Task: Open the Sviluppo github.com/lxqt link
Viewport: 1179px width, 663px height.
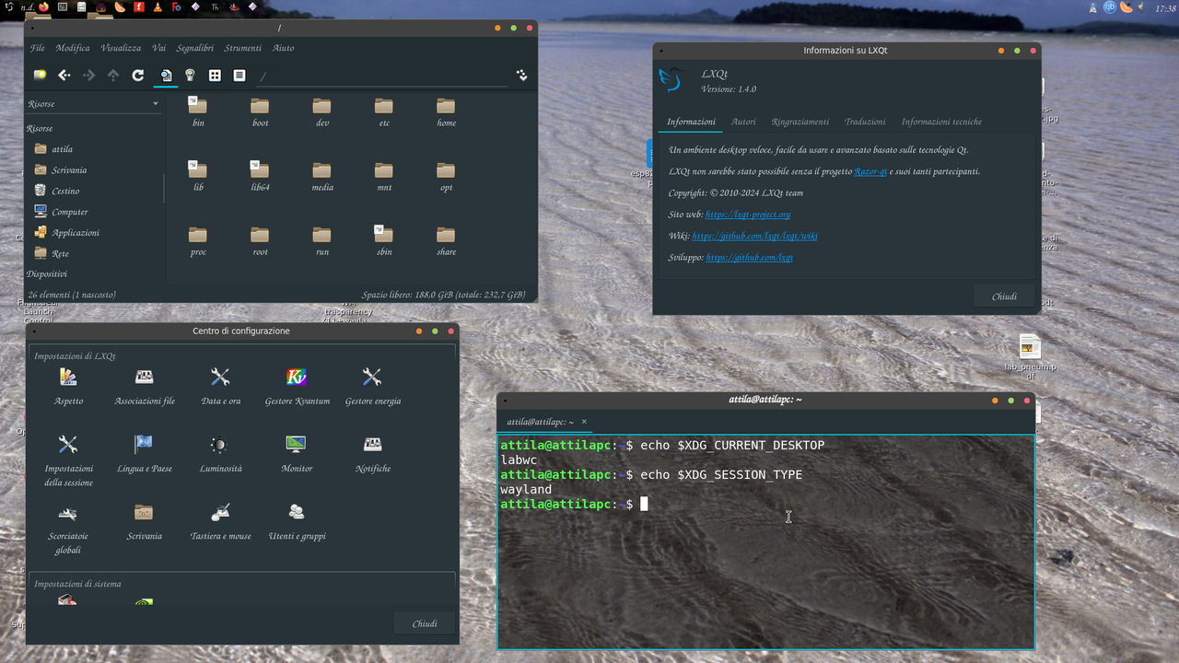Action: click(x=749, y=258)
